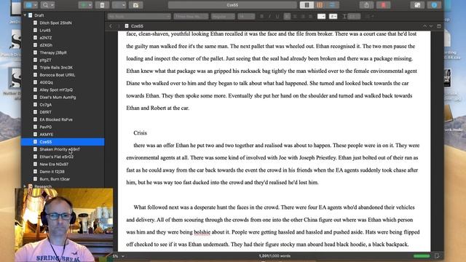Click the footer document notes icon
The image size is (466, 262).
click(437, 255)
